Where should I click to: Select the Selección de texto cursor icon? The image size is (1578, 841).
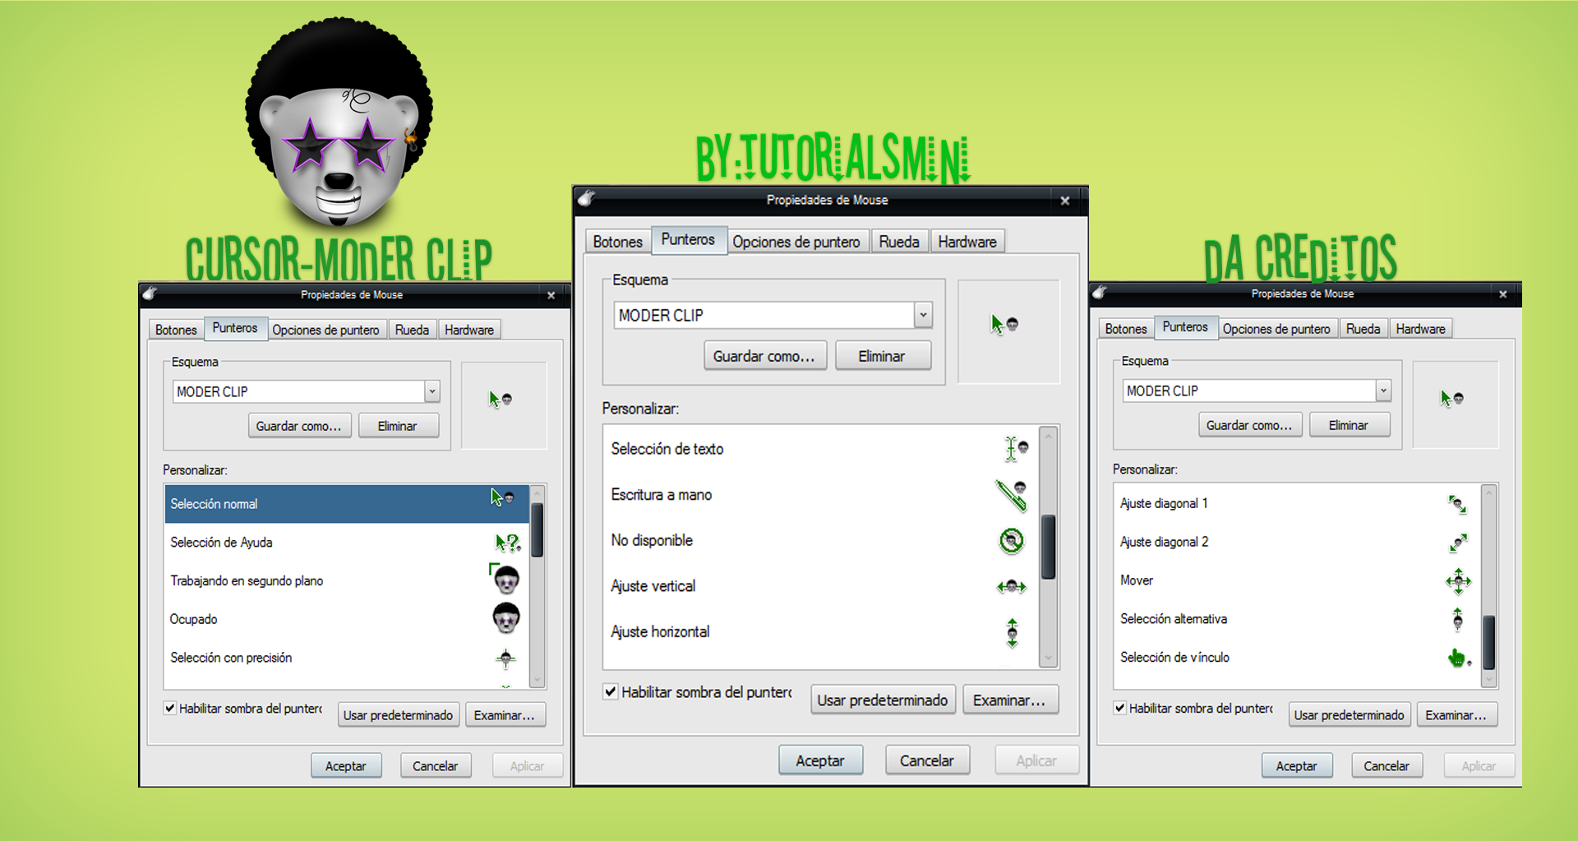1017,449
